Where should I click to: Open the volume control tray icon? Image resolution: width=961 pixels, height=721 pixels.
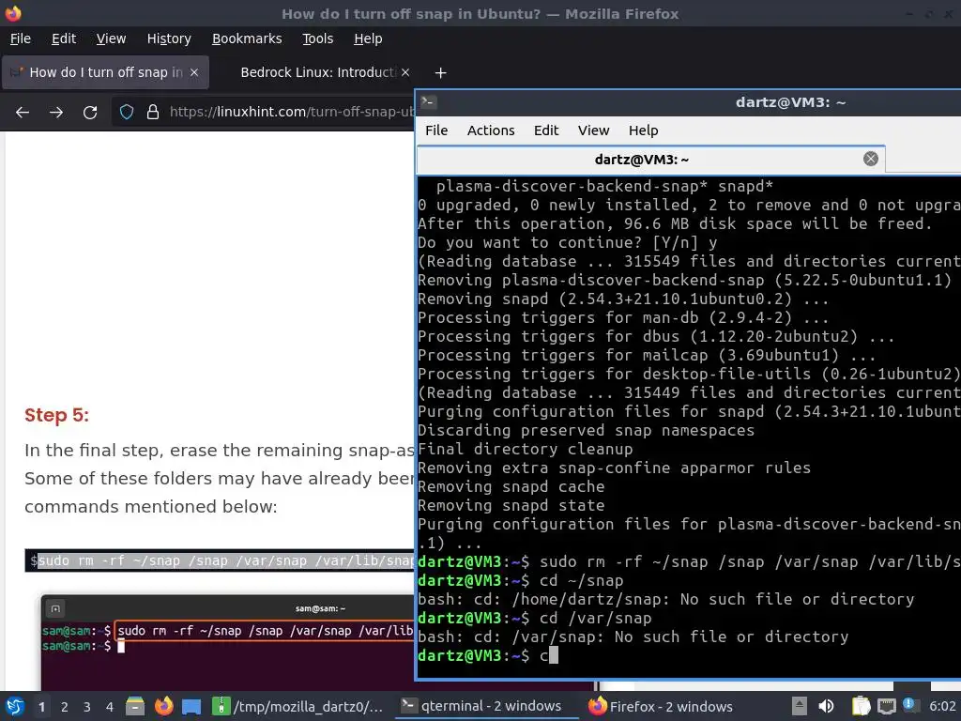(826, 706)
